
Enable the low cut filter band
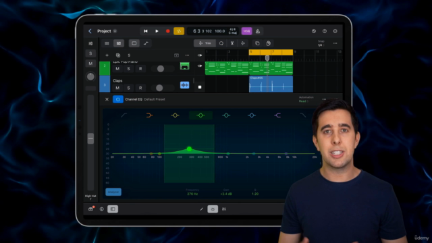[124, 115]
